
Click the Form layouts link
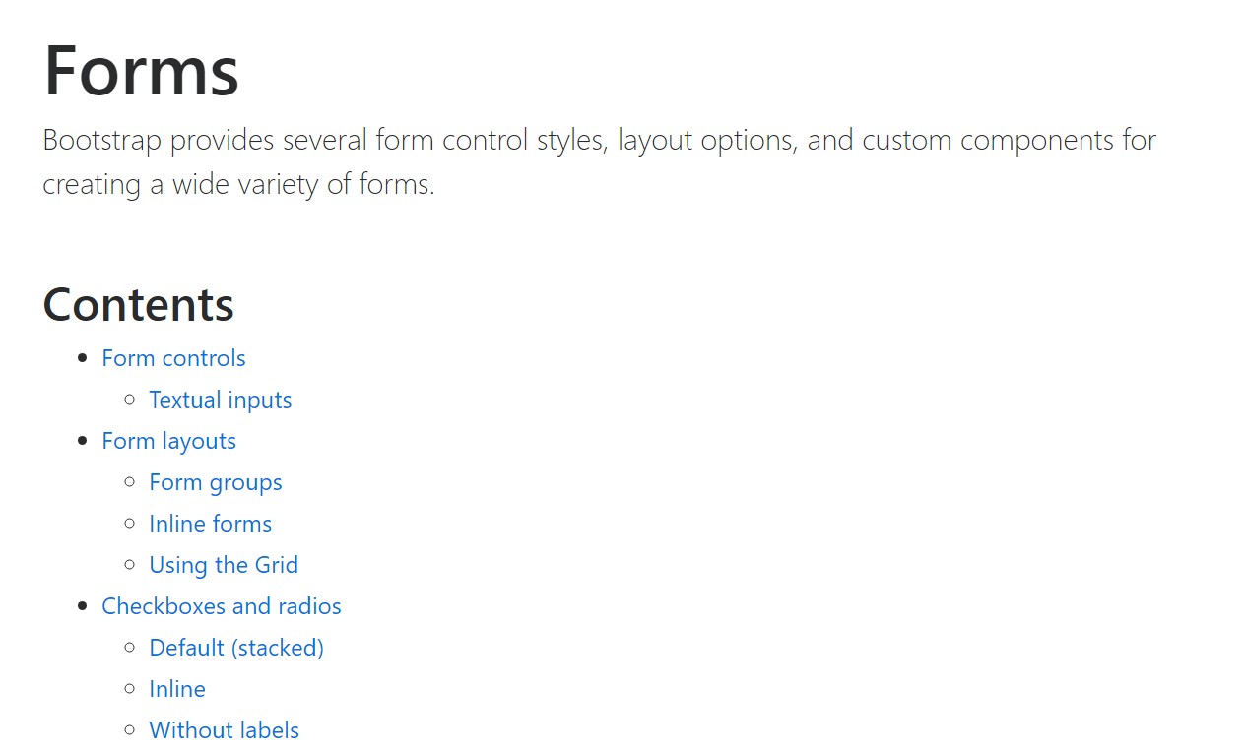point(168,441)
